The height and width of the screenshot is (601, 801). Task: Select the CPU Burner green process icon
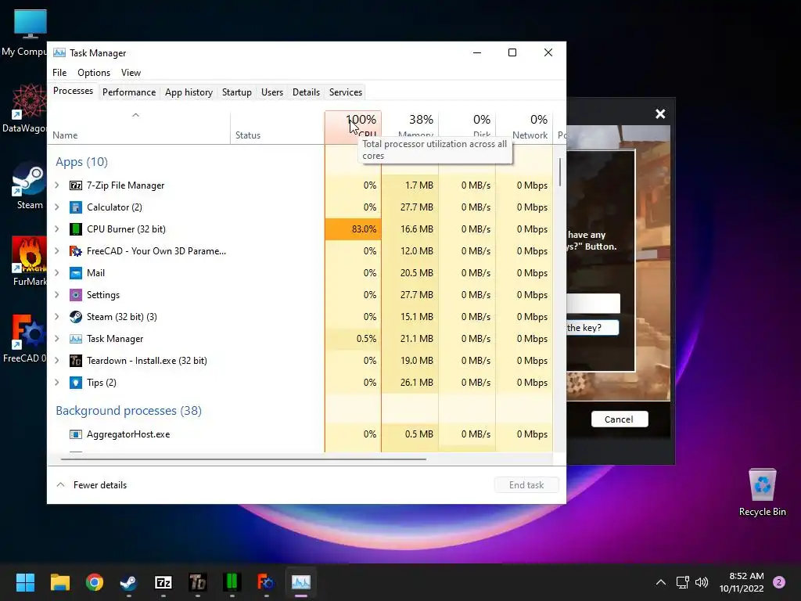tap(76, 229)
